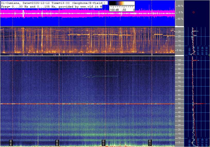The width and height of the screenshot is (210, 147).
Task: Click the 50 % amplitude scale label
Action: [180, 6]
